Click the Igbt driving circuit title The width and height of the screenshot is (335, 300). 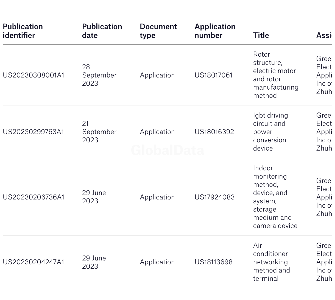tap(270, 132)
